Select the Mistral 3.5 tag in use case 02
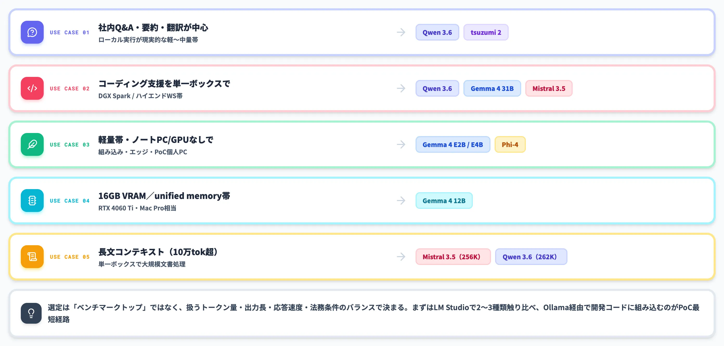Image resolution: width=724 pixels, height=346 pixels. pyautogui.click(x=549, y=89)
